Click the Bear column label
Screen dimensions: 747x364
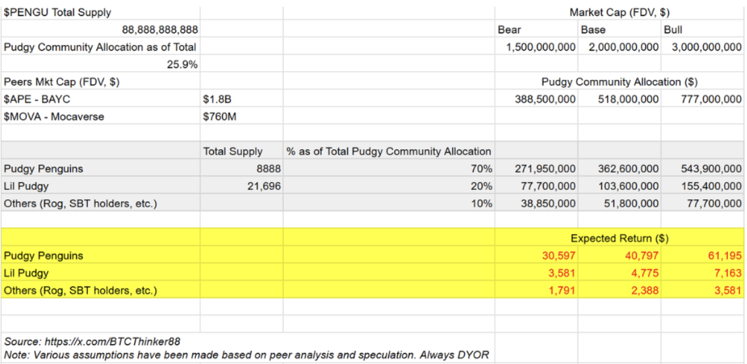(x=510, y=30)
